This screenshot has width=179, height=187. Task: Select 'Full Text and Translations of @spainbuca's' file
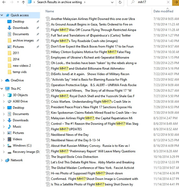(91, 35)
